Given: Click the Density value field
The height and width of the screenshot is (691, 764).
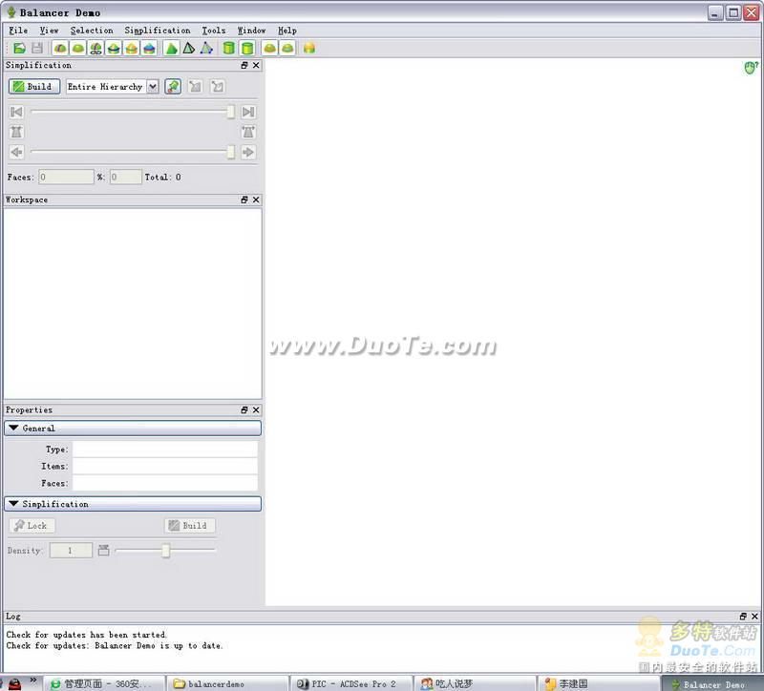Looking at the screenshot, I should pyautogui.click(x=71, y=551).
